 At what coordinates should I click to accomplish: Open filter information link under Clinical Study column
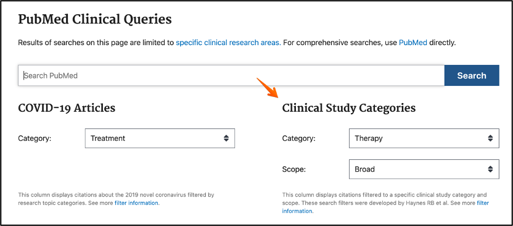385,207
